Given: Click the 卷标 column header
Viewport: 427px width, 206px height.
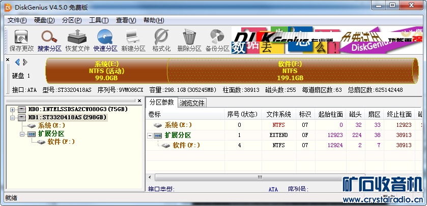Looking at the screenshot, I should coord(185,115).
